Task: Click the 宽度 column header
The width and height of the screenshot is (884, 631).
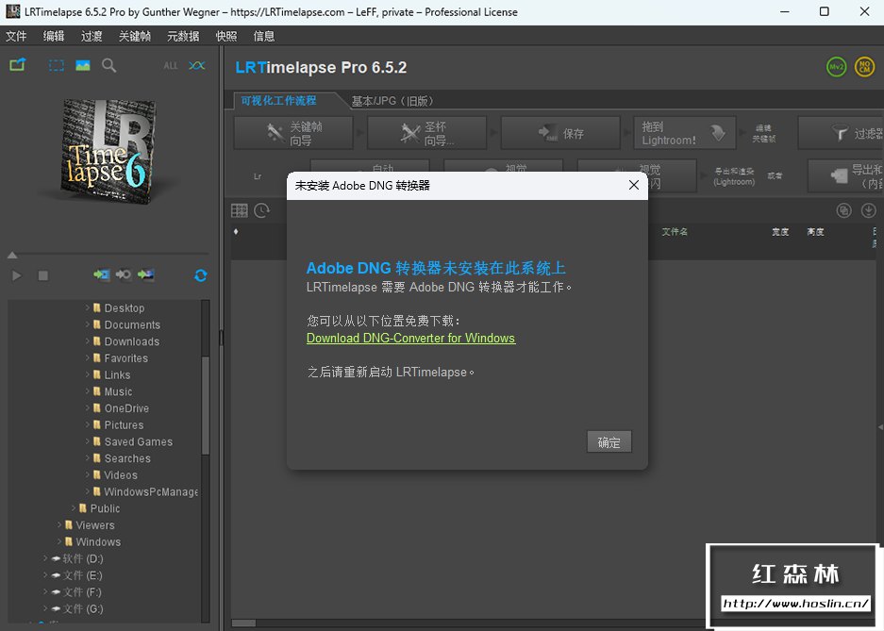Action: pyautogui.click(x=780, y=231)
